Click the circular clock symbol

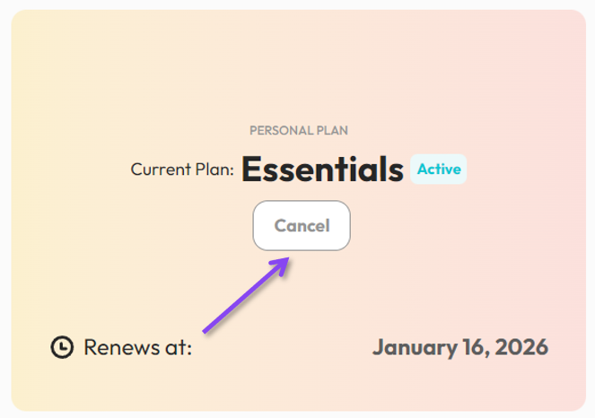tap(62, 347)
